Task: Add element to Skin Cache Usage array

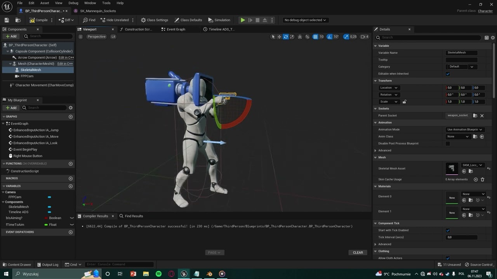Action: pyautogui.click(x=476, y=179)
